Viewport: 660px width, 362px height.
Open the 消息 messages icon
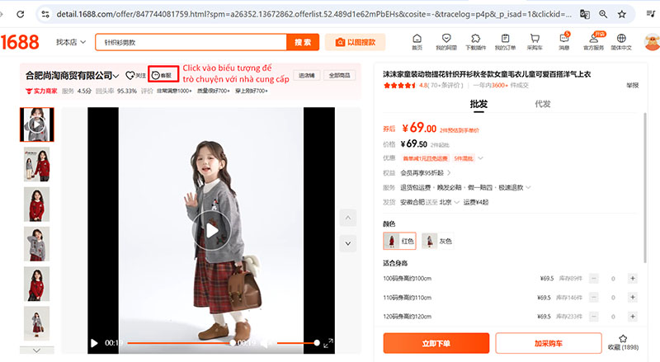564,37
